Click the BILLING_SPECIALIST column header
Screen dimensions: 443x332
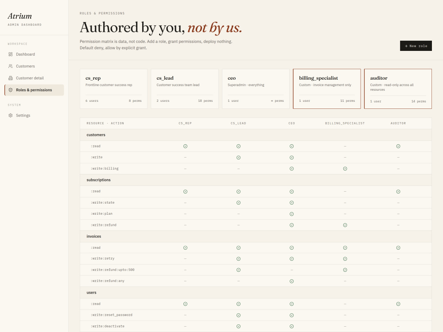pyautogui.click(x=345, y=124)
